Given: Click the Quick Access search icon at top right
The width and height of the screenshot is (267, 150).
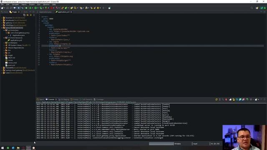Looking at the screenshot, I should tap(252, 8).
